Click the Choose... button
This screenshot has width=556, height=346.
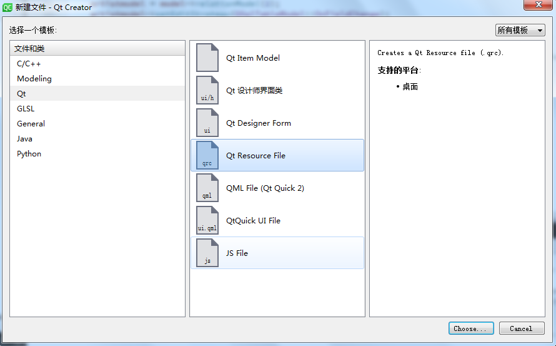point(471,328)
